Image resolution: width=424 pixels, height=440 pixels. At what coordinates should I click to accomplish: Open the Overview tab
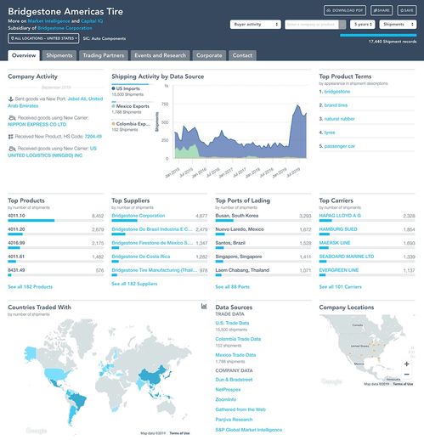pos(24,55)
